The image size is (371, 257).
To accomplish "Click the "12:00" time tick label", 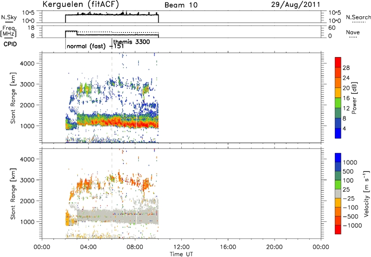I will pyautogui.click(x=181, y=247).
